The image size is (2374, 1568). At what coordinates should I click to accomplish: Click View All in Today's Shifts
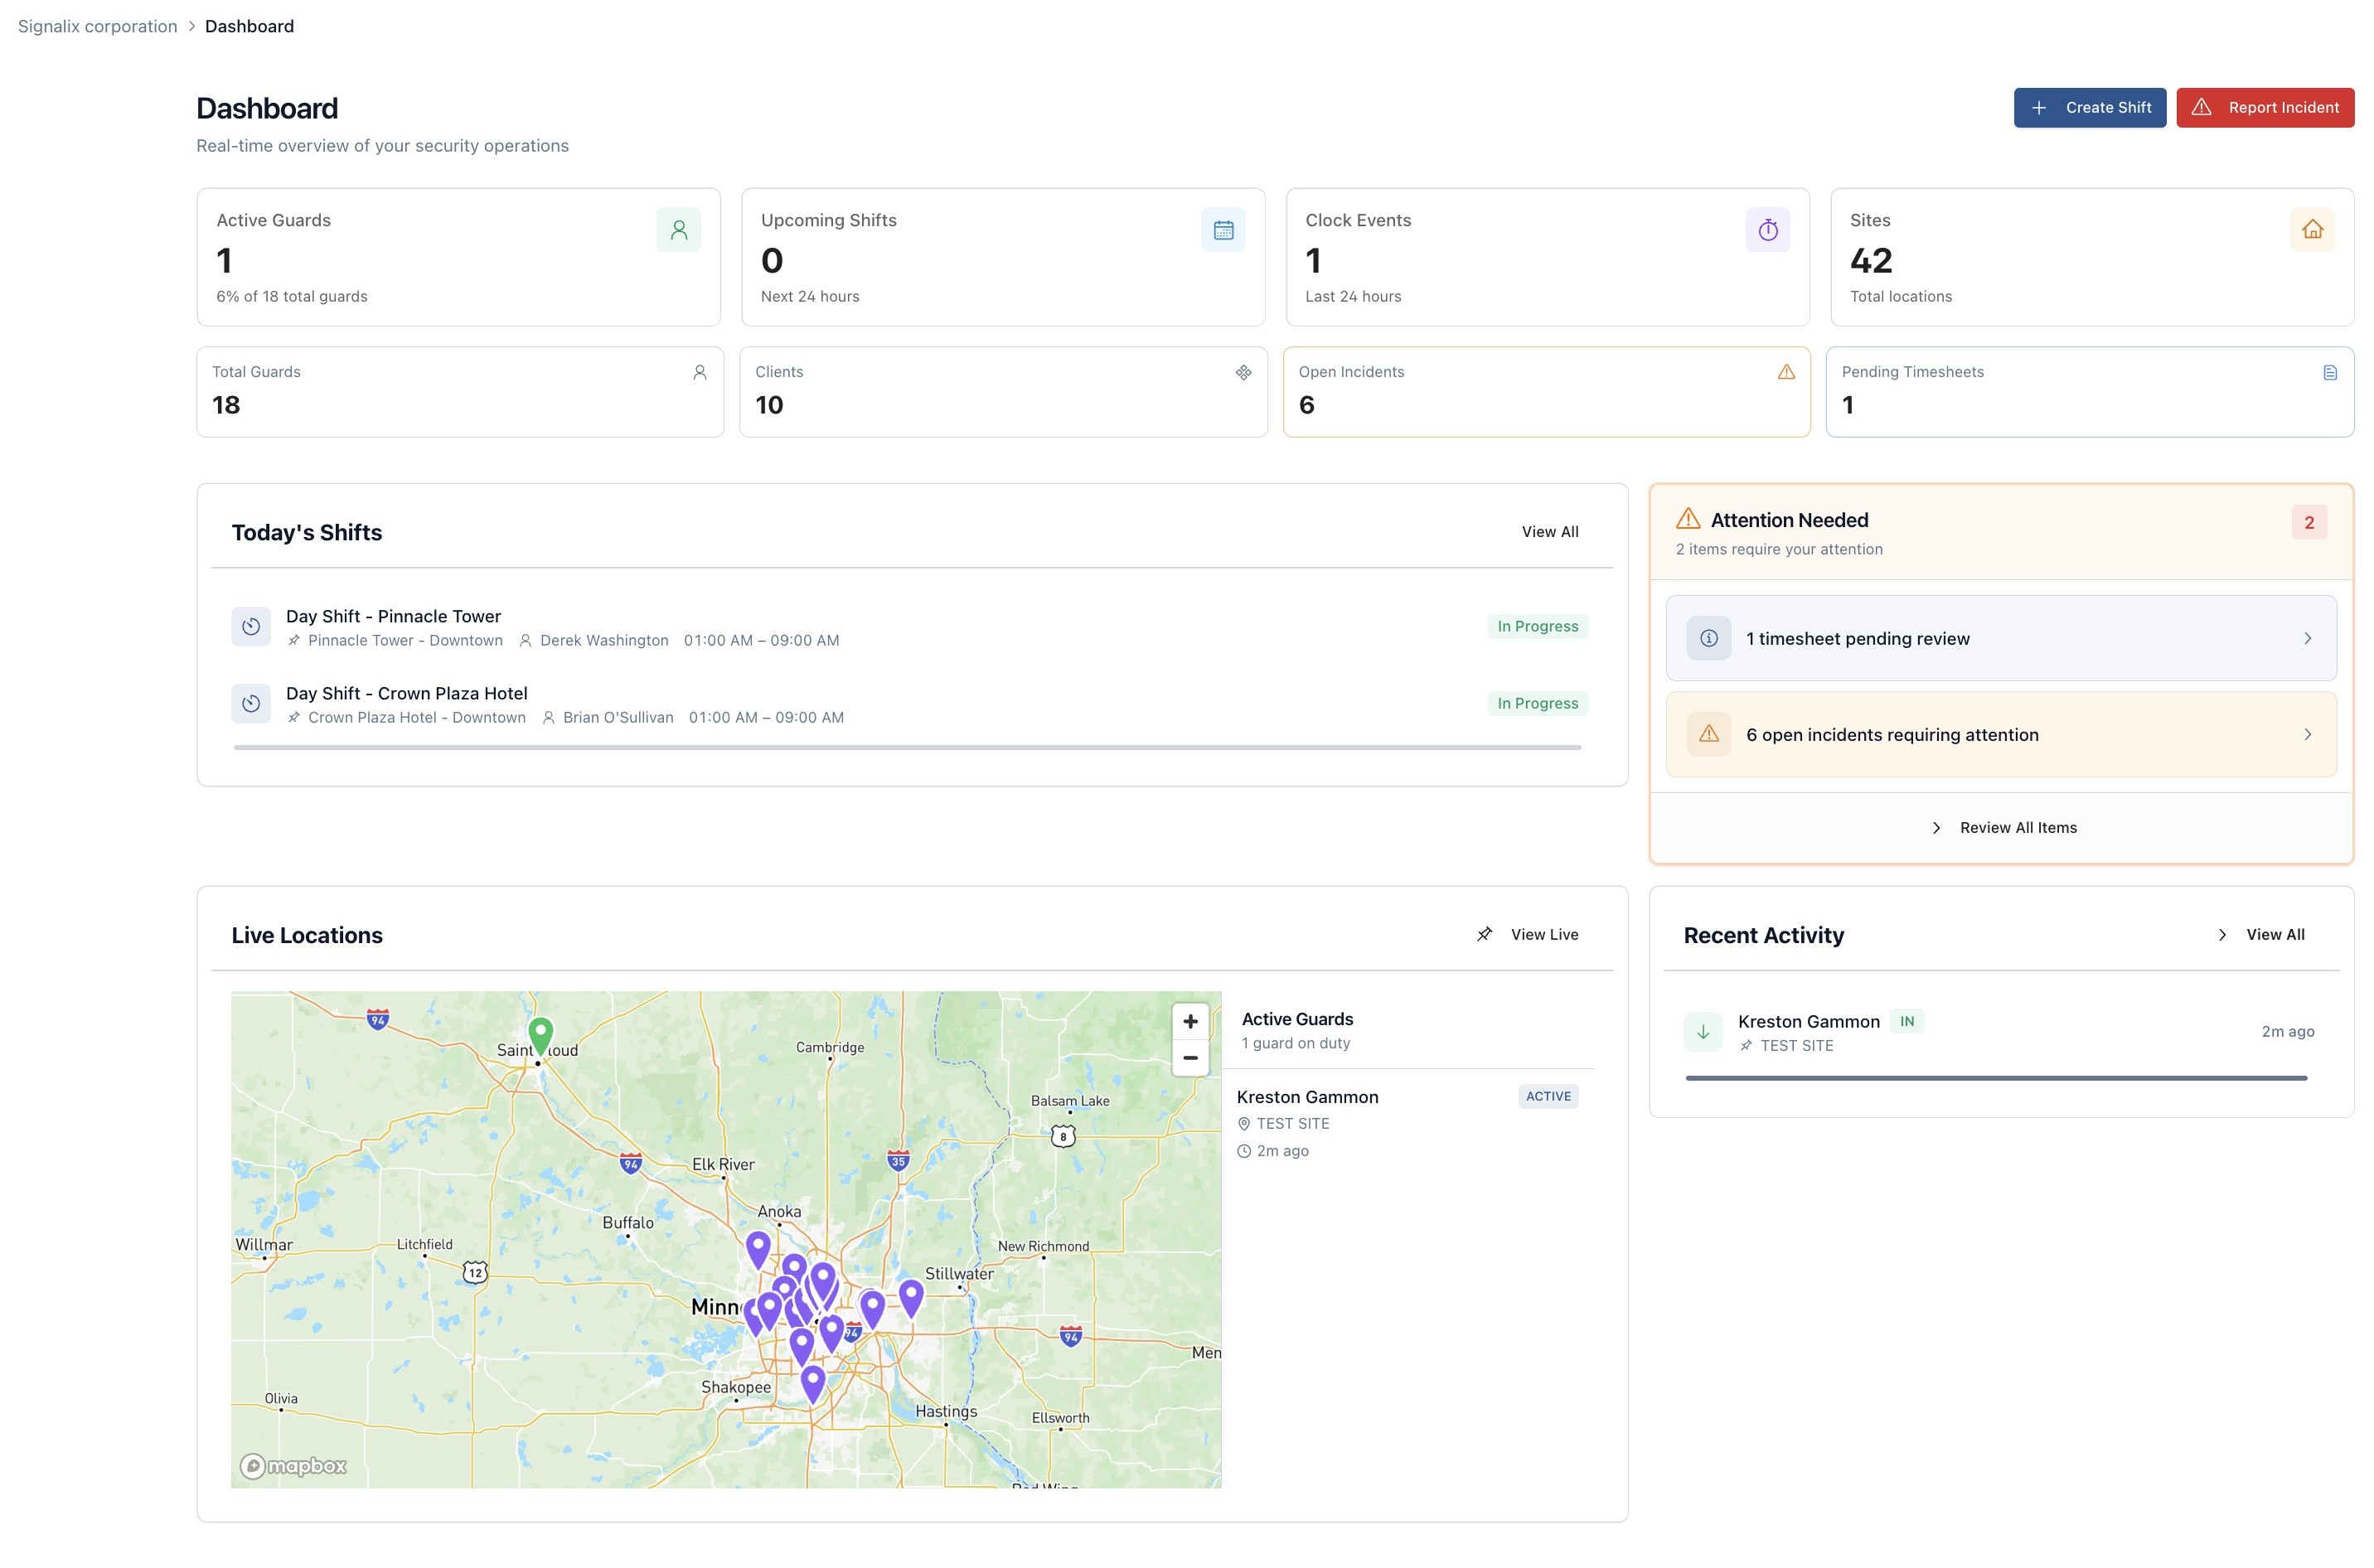point(1549,532)
